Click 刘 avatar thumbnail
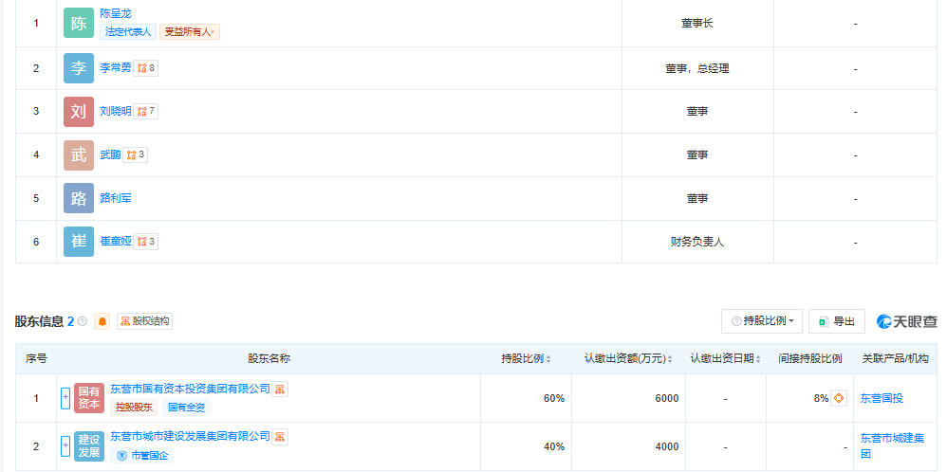Image resolution: width=947 pixels, height=472 pixels. [x=79, y=112]
